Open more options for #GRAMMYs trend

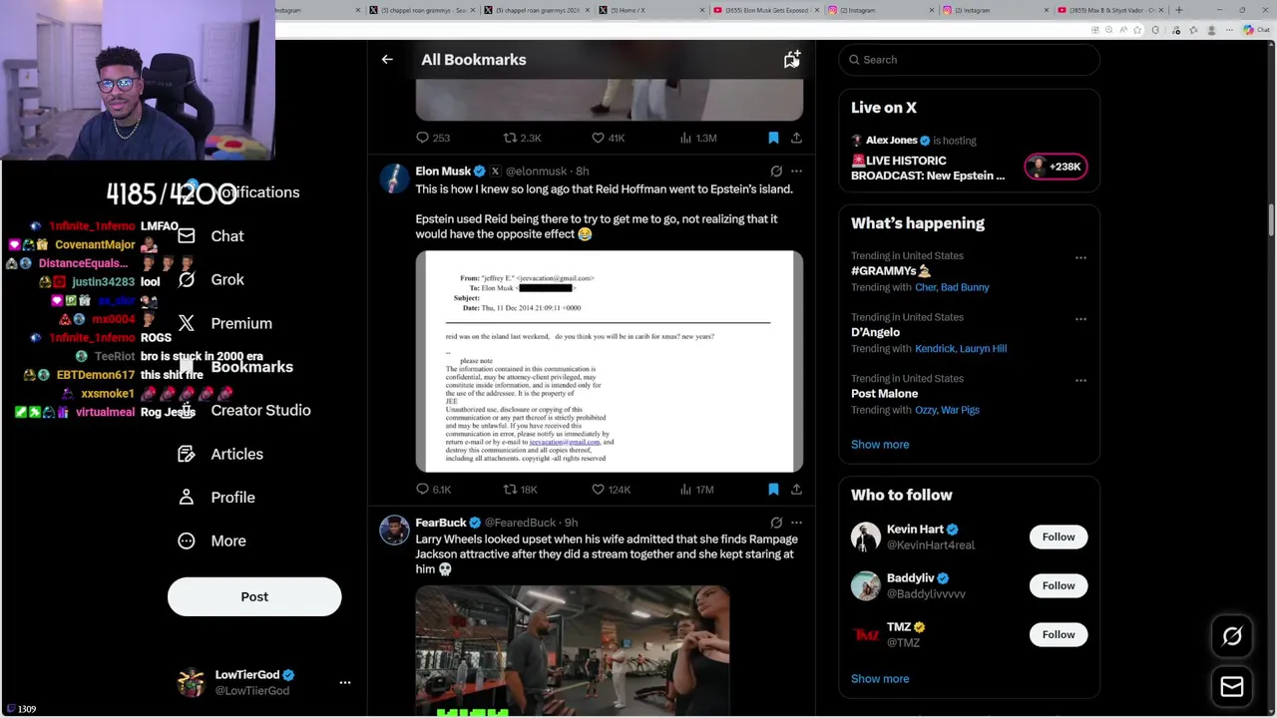pos(1080,257)
